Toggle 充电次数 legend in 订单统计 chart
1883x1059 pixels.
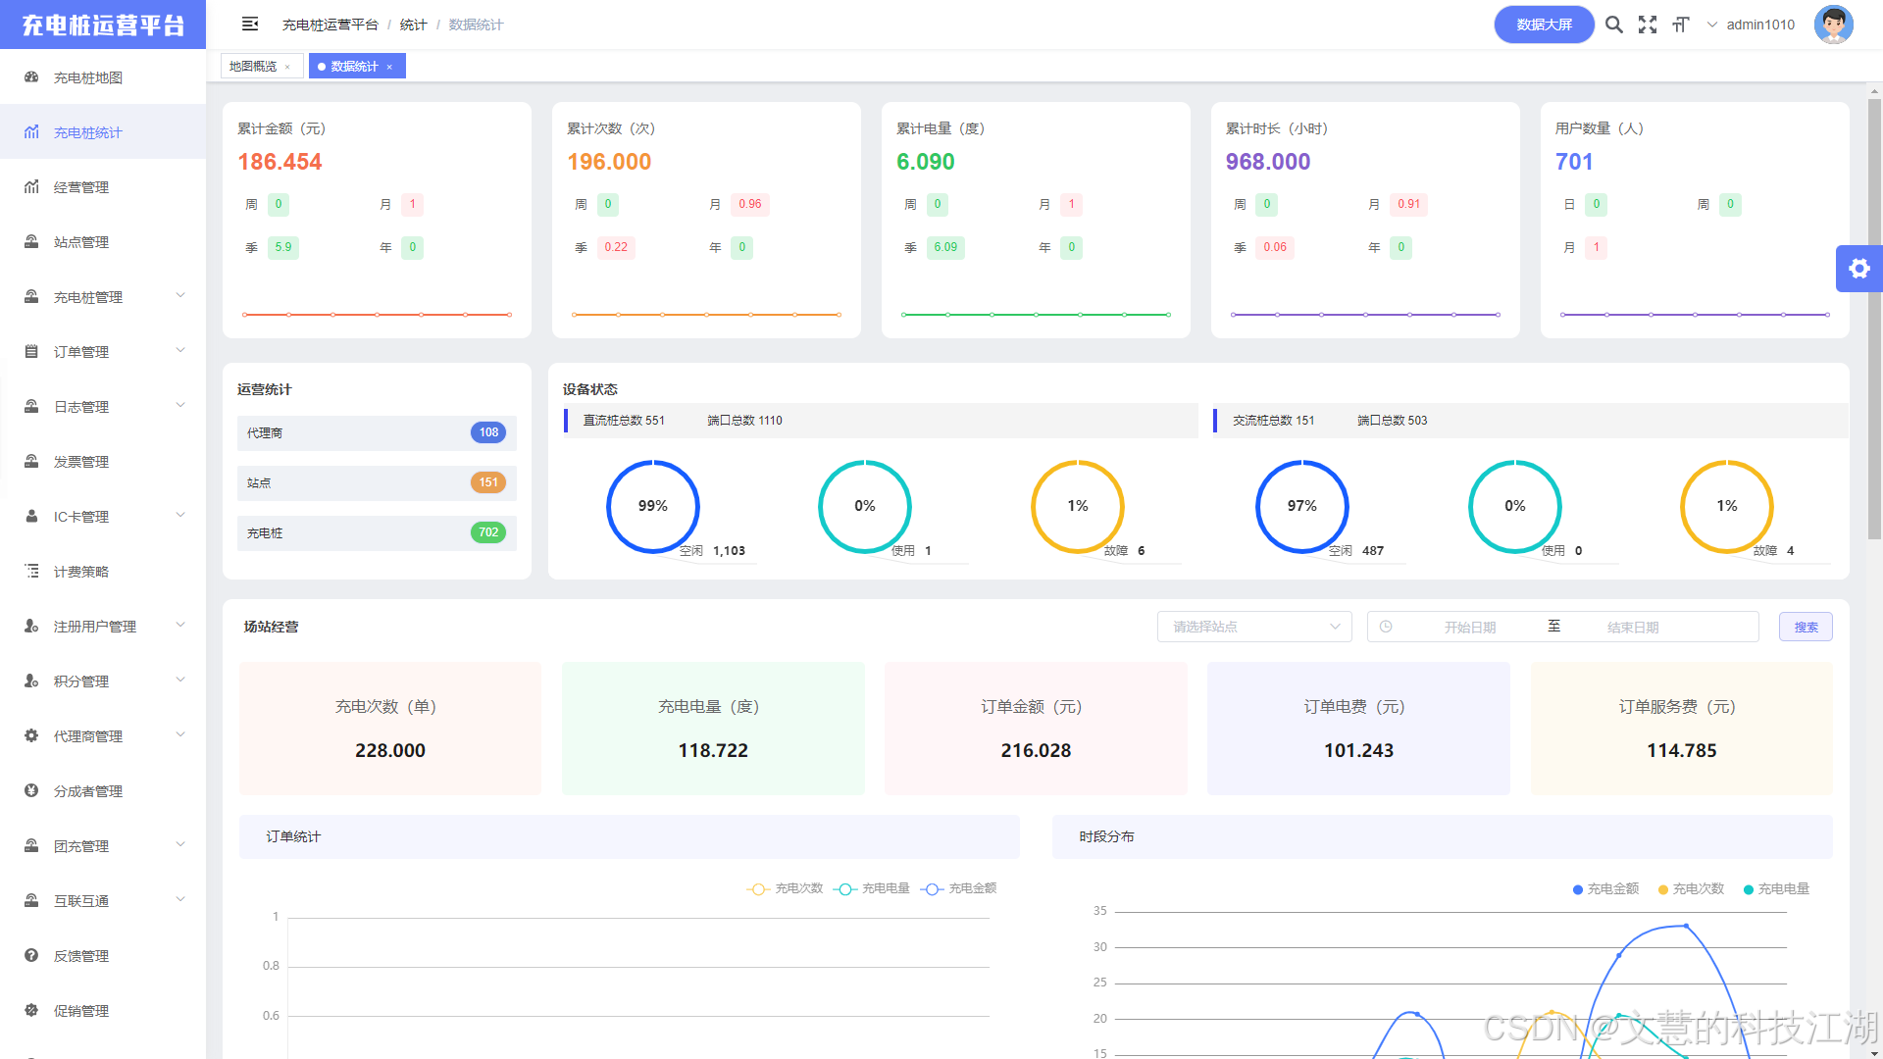click(785, 888)
